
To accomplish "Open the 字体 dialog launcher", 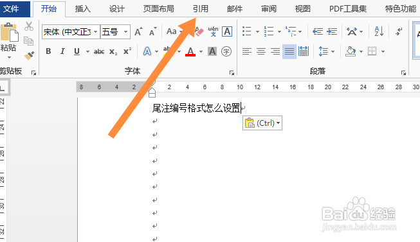I will 232,73.
